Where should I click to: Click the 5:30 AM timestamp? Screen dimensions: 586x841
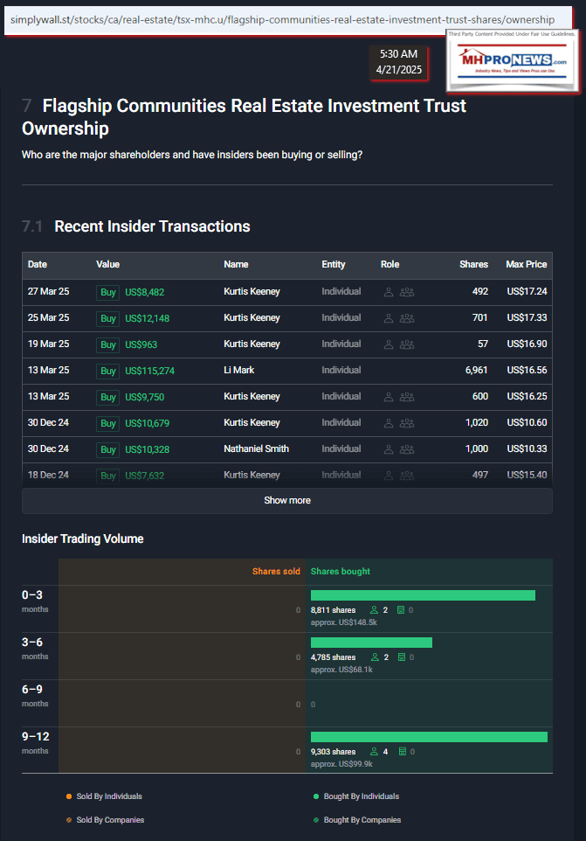tap(398, 54)
